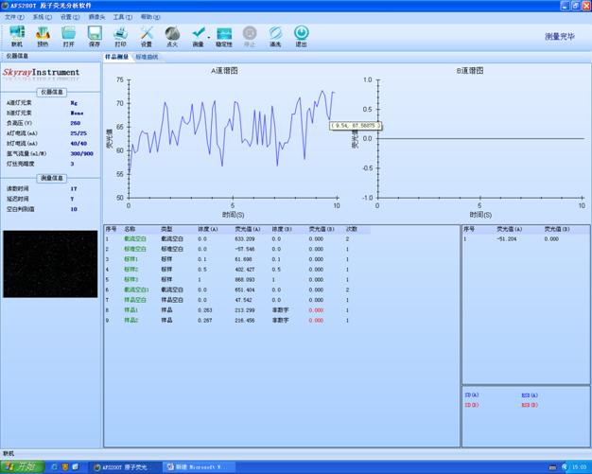Print results using the 打印 icon
592x474 pixels.
point(120,36)
